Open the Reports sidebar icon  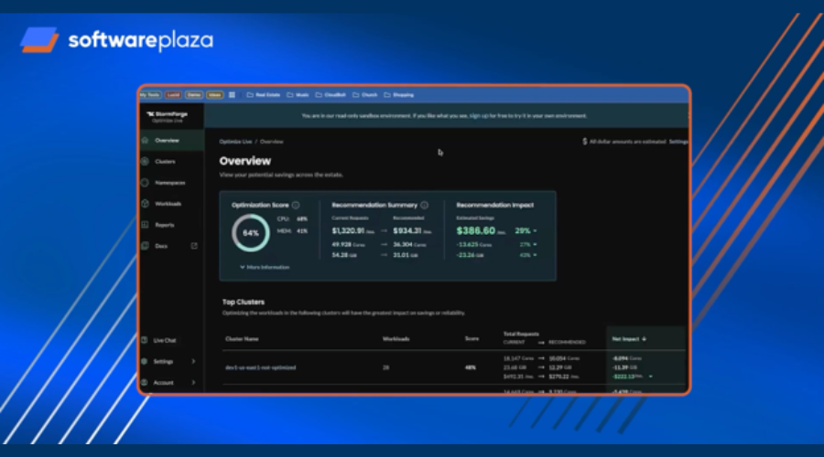[146, 225]
